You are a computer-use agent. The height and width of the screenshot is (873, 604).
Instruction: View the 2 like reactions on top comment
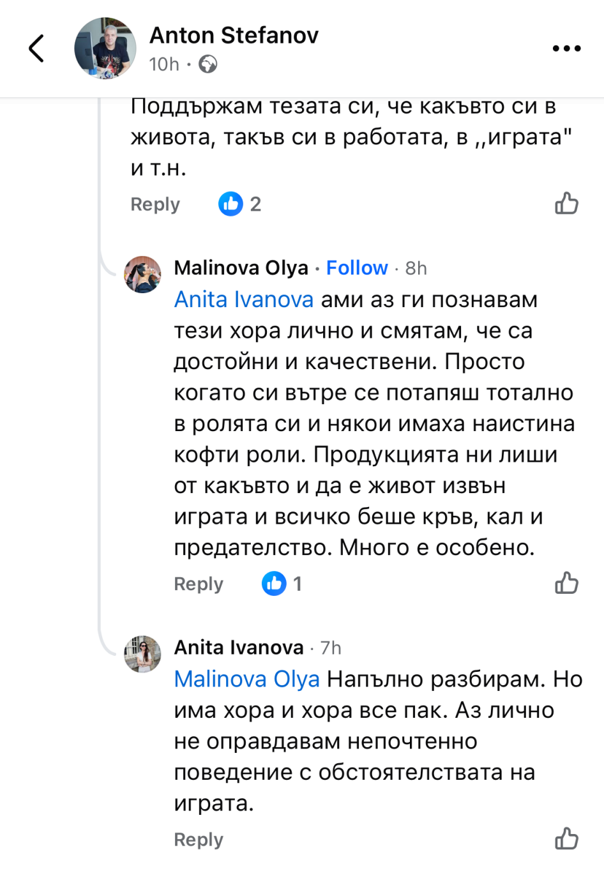coord(239,204)
